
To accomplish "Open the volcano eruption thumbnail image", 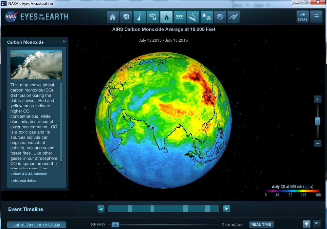I will [x=36, y=65].
